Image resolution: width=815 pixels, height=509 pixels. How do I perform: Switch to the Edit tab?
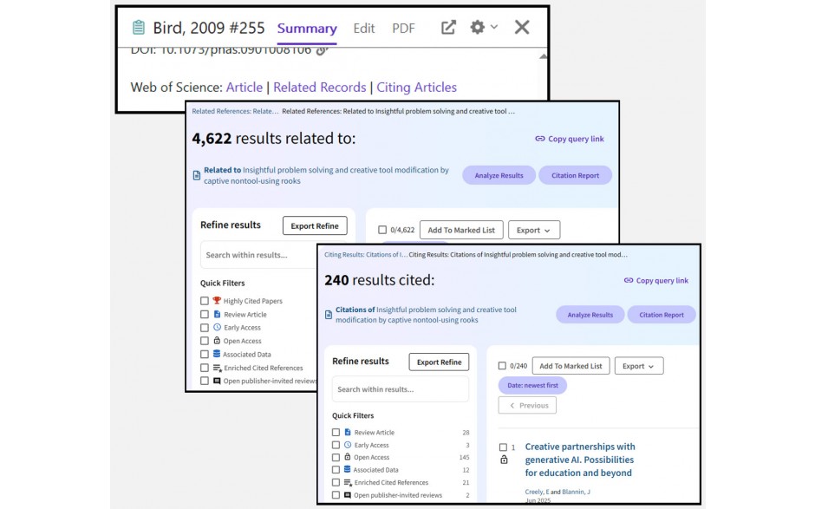[363, 28]
